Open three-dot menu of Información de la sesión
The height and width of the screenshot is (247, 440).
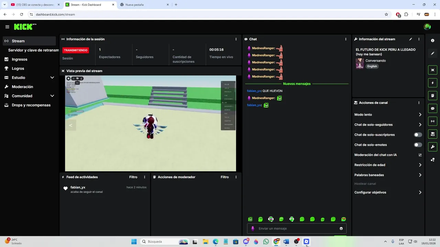(236, 39)
